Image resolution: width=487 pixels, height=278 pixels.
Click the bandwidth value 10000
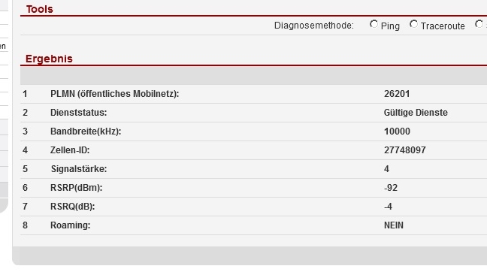tap(397, 131)
